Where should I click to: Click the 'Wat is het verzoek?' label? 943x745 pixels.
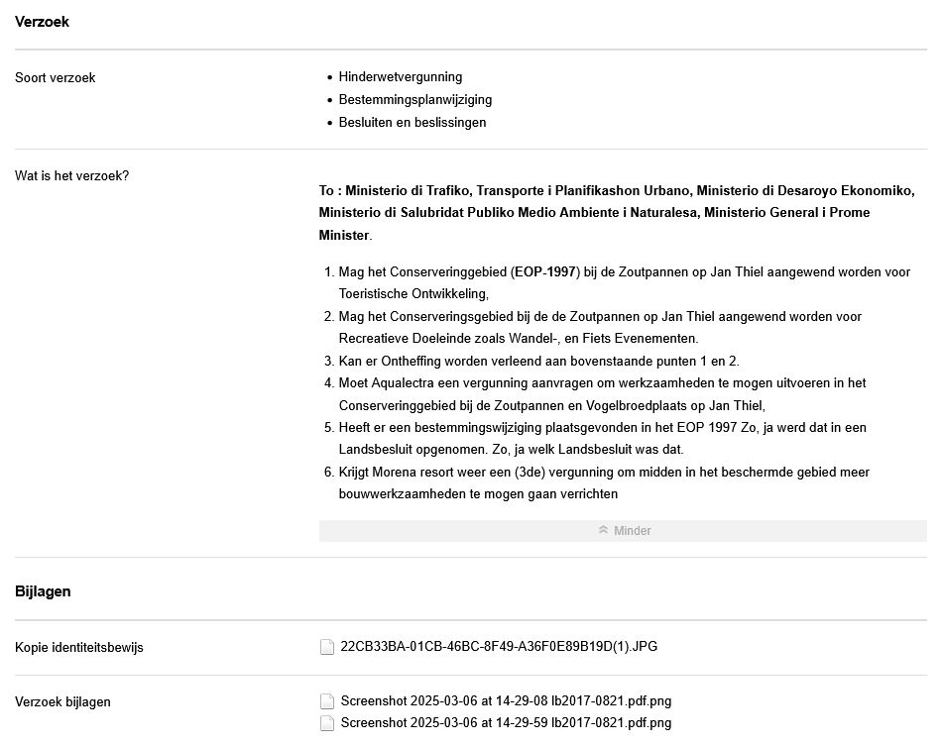click(71, 176)
